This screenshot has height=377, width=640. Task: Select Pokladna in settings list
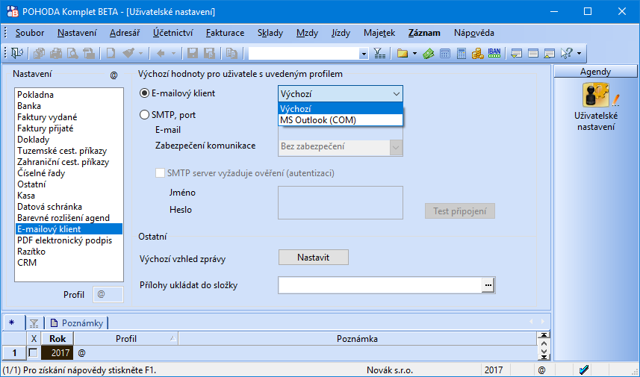tap(69, 95)
